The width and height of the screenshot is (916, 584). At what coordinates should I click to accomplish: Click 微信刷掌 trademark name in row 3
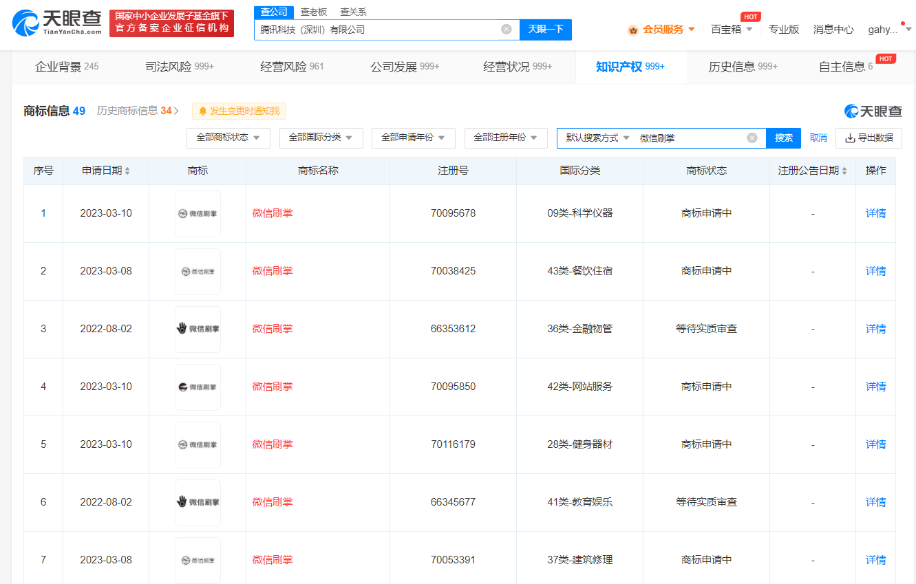(x=273, y=329)
